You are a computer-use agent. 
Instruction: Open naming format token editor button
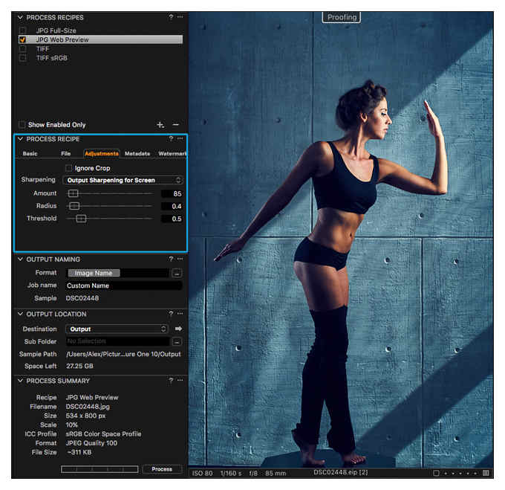pyautogui.click(x=177, y=273)
